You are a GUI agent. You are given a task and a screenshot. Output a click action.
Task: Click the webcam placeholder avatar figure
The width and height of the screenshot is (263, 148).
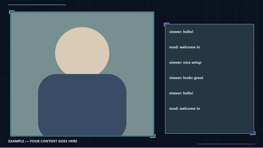pos(82,81)
